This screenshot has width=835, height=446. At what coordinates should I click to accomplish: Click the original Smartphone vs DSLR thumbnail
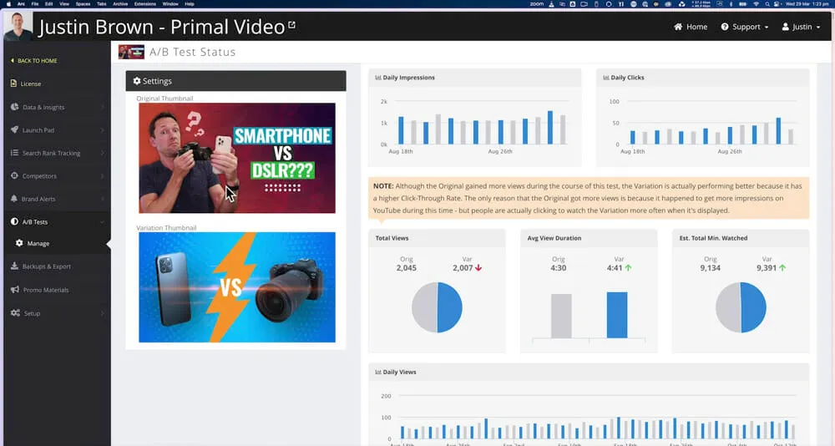point(236,158)
